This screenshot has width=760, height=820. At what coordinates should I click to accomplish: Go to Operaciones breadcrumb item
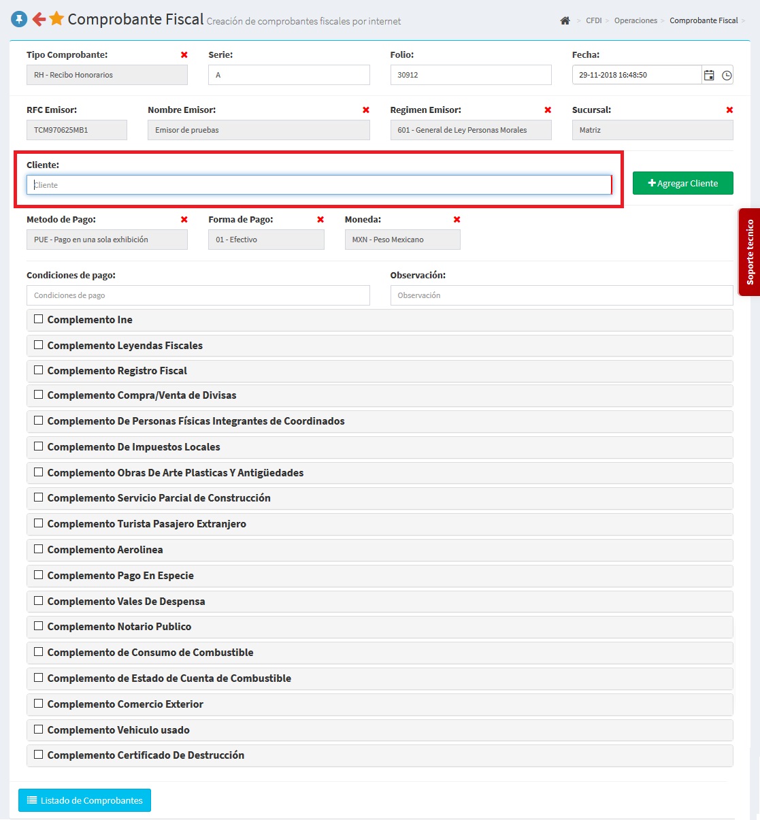[635, 20]
